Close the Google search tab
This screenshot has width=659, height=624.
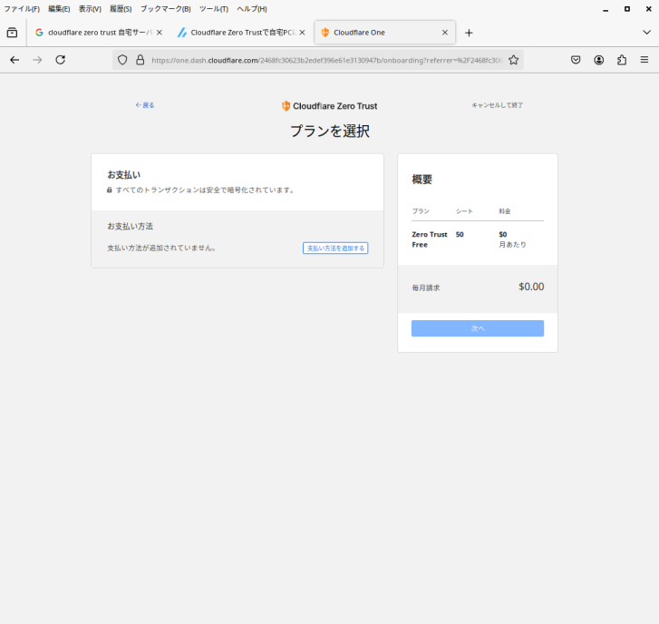pyautogui.click(x=160, y=33)
